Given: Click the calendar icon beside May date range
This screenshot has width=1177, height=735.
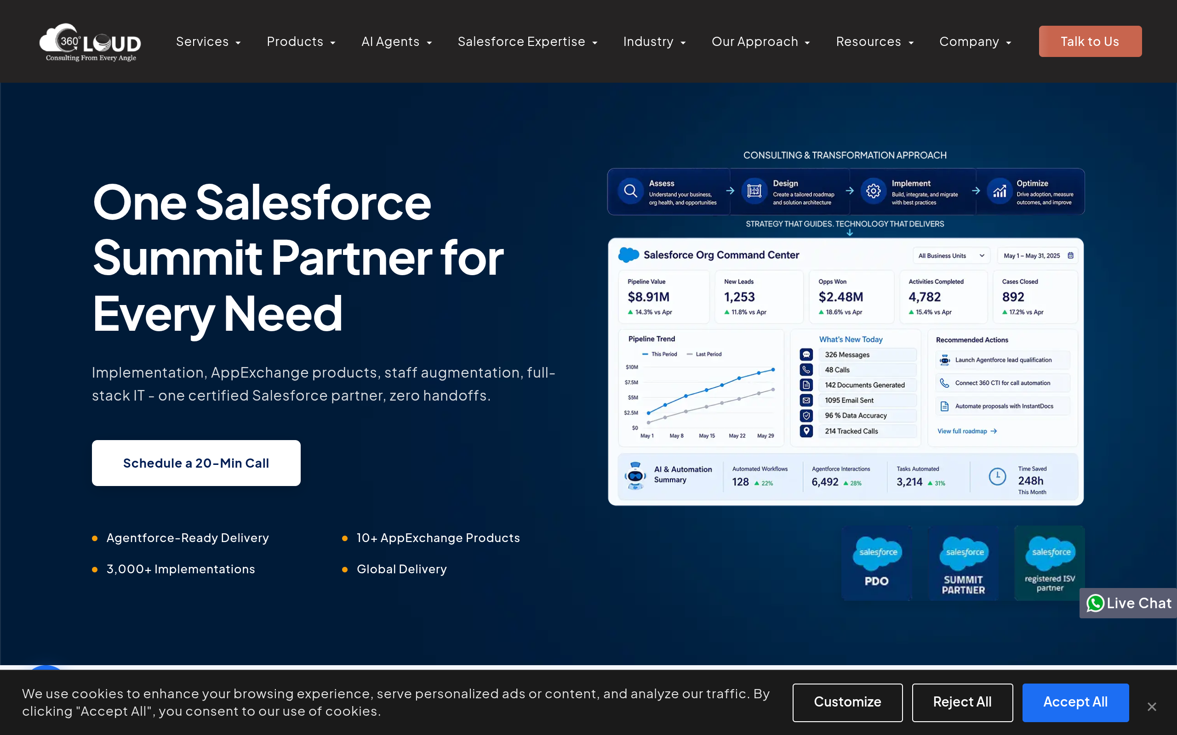Looking at the screenshot, I should [x=1070, y=255].
